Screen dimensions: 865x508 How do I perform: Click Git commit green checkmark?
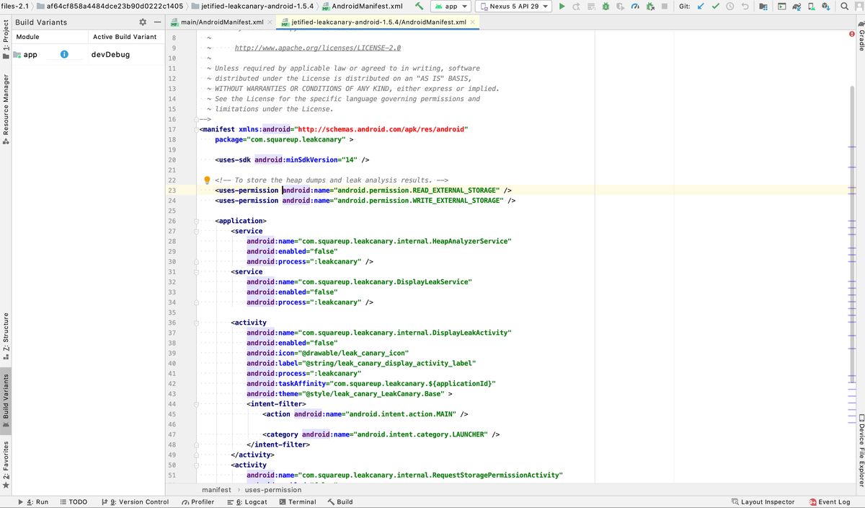[716, 6]
